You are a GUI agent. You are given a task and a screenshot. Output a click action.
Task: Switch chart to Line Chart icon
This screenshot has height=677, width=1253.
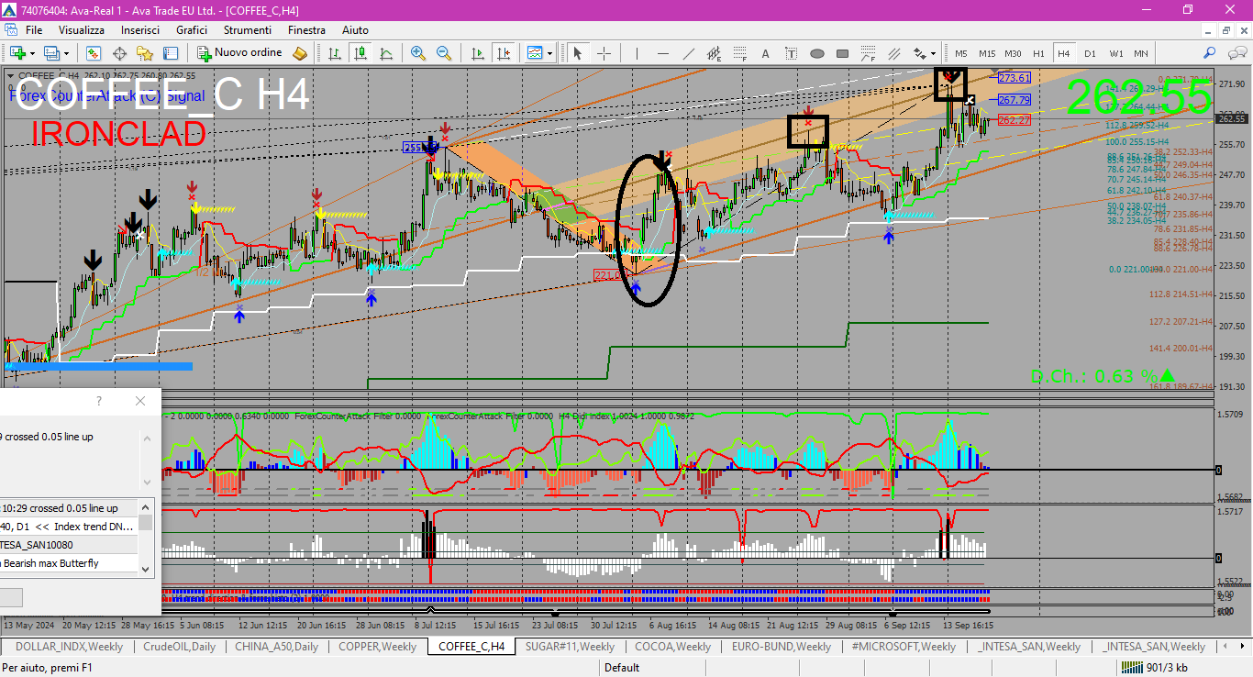386,53
